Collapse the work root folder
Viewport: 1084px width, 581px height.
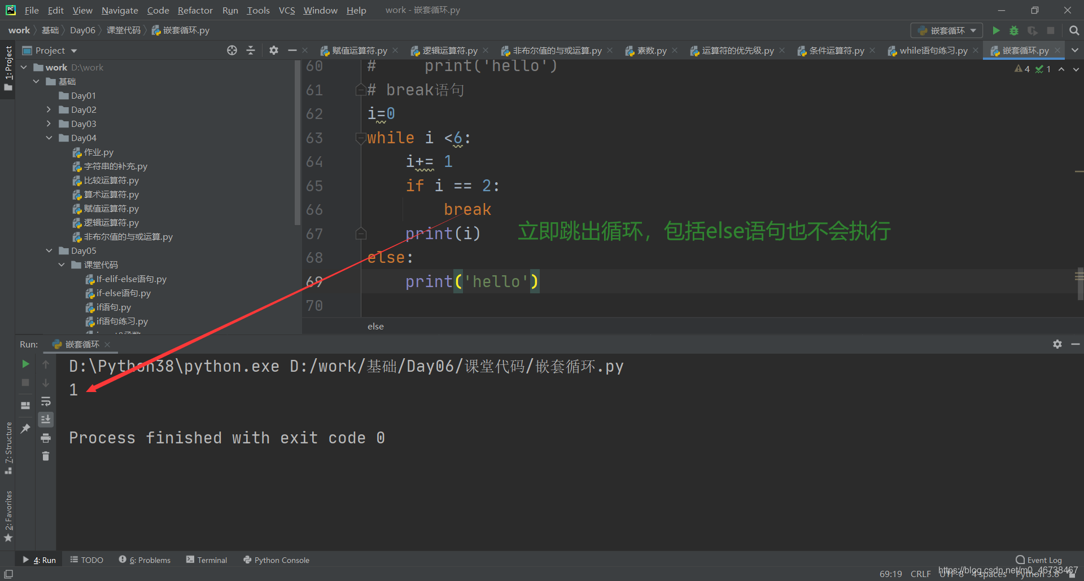coord(24,67)
